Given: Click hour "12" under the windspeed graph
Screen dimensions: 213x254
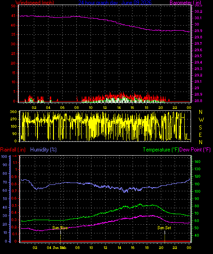Looking at the screenshot, I should [x=105, y=108].
